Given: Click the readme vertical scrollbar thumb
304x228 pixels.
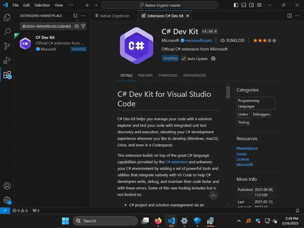Looking at the screenshot, I should 228,92.
